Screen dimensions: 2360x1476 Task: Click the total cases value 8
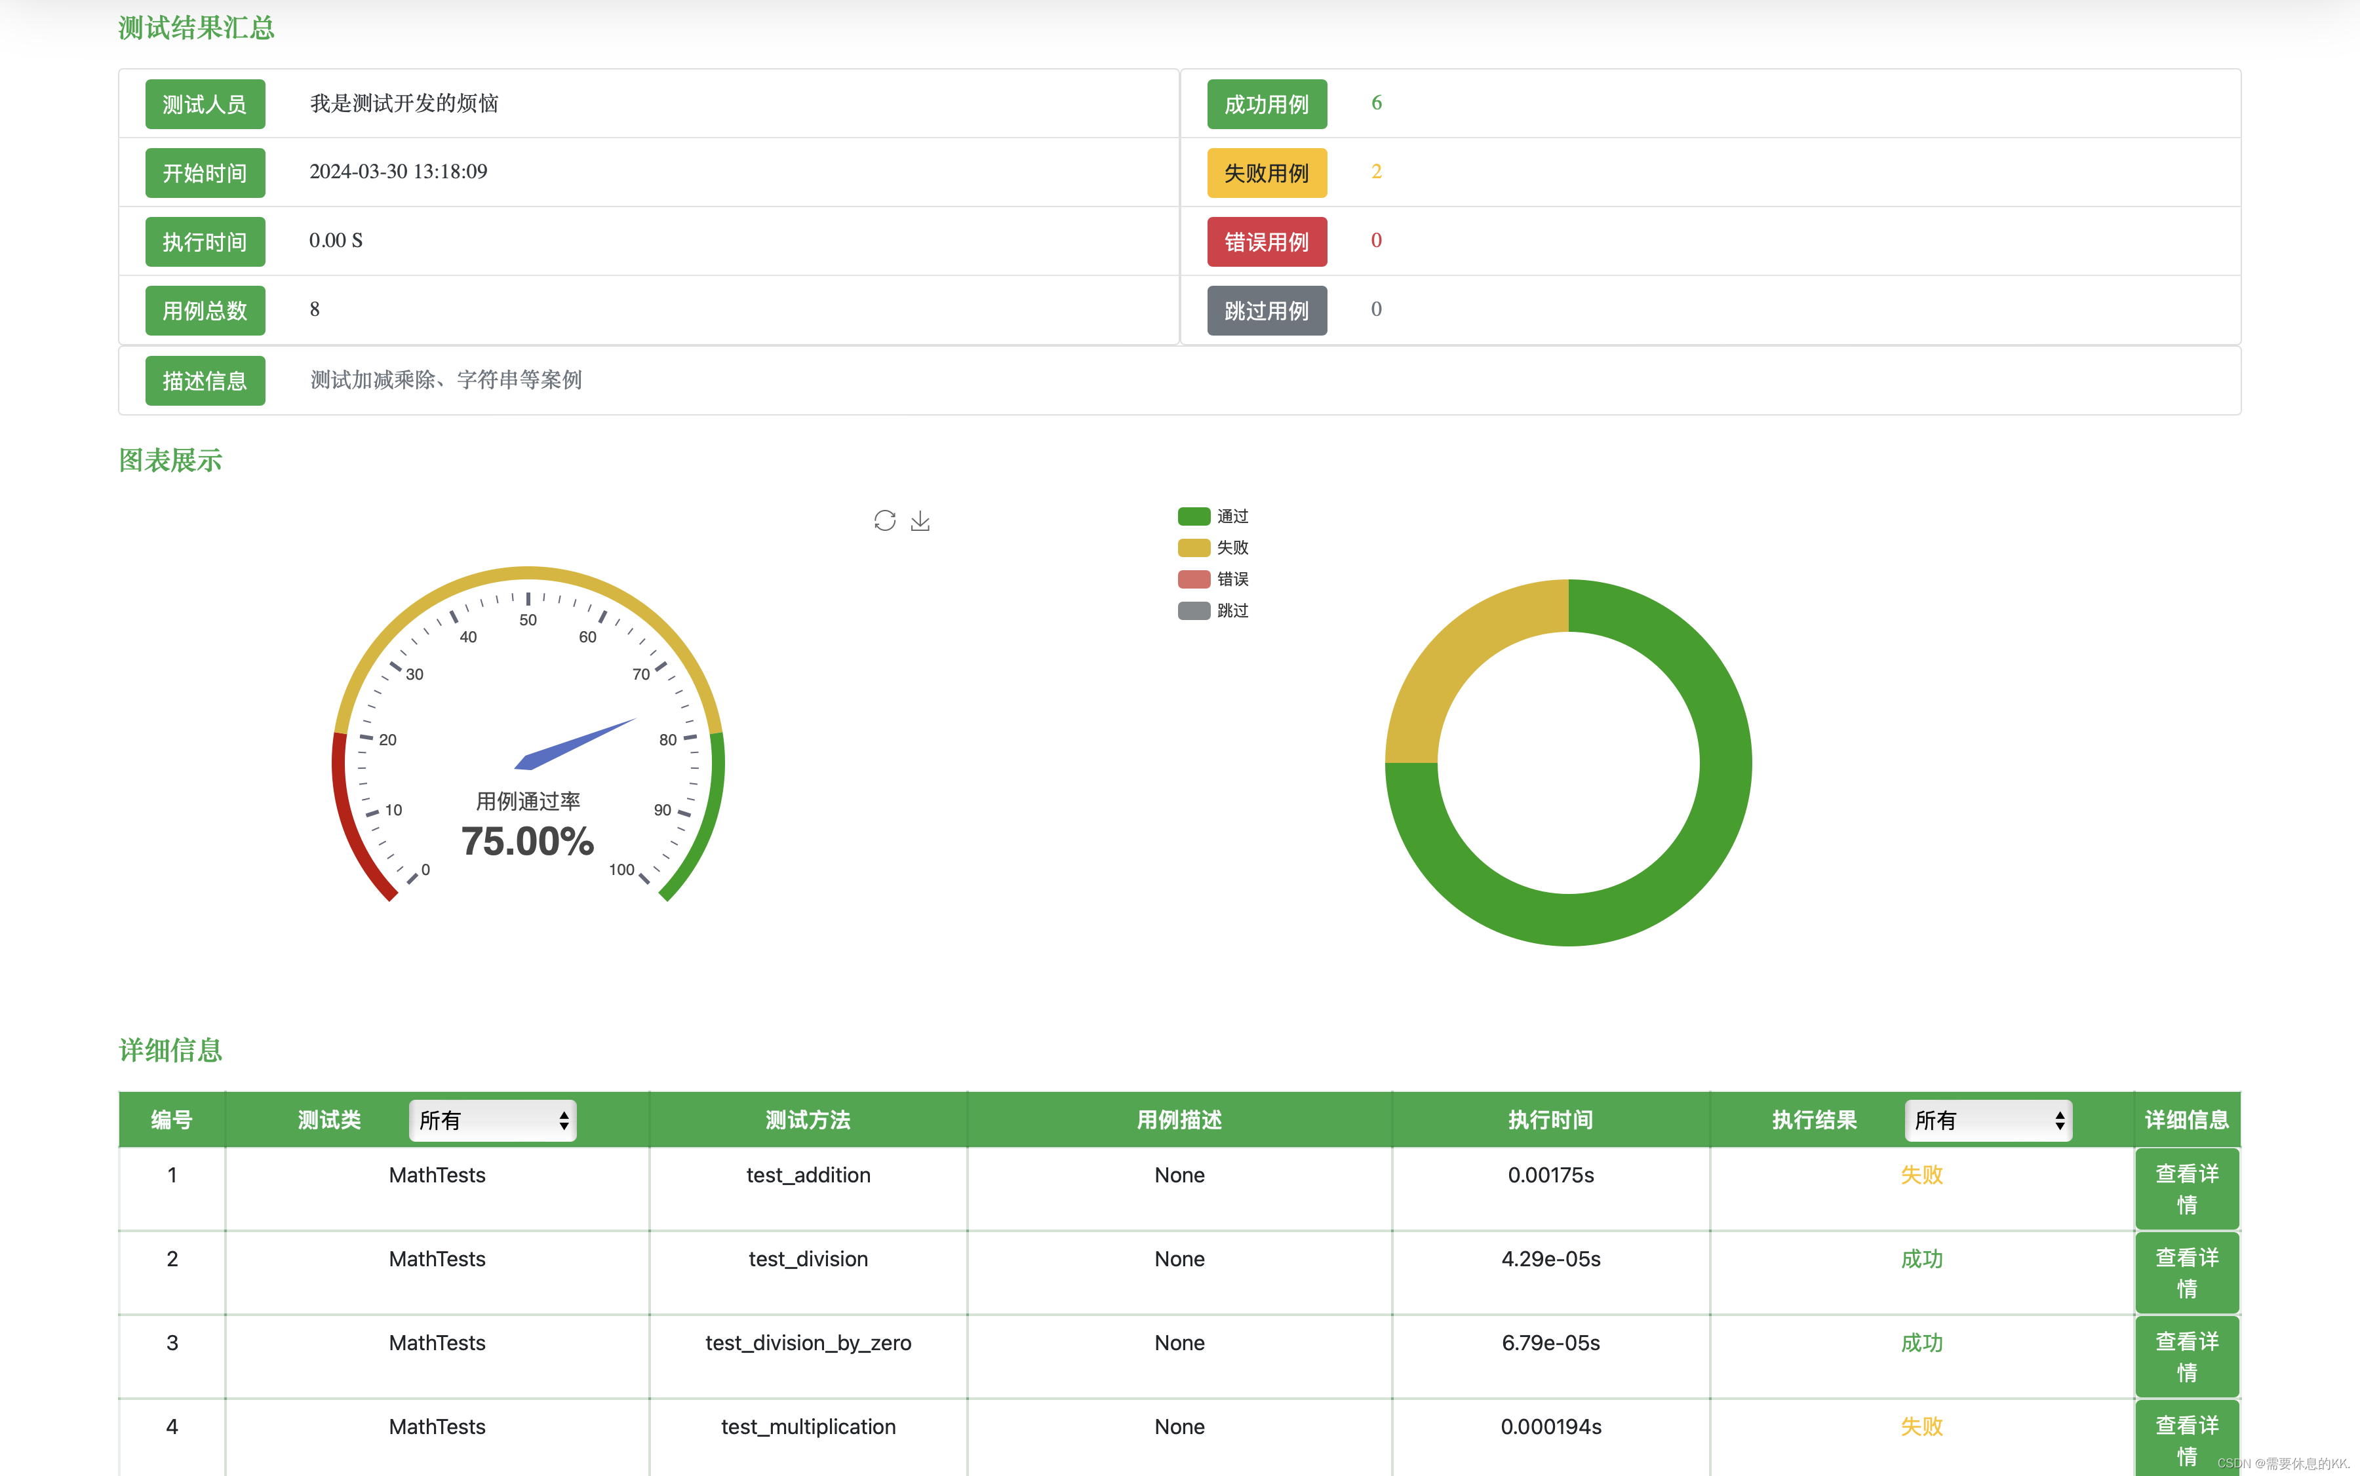(315, 309)
